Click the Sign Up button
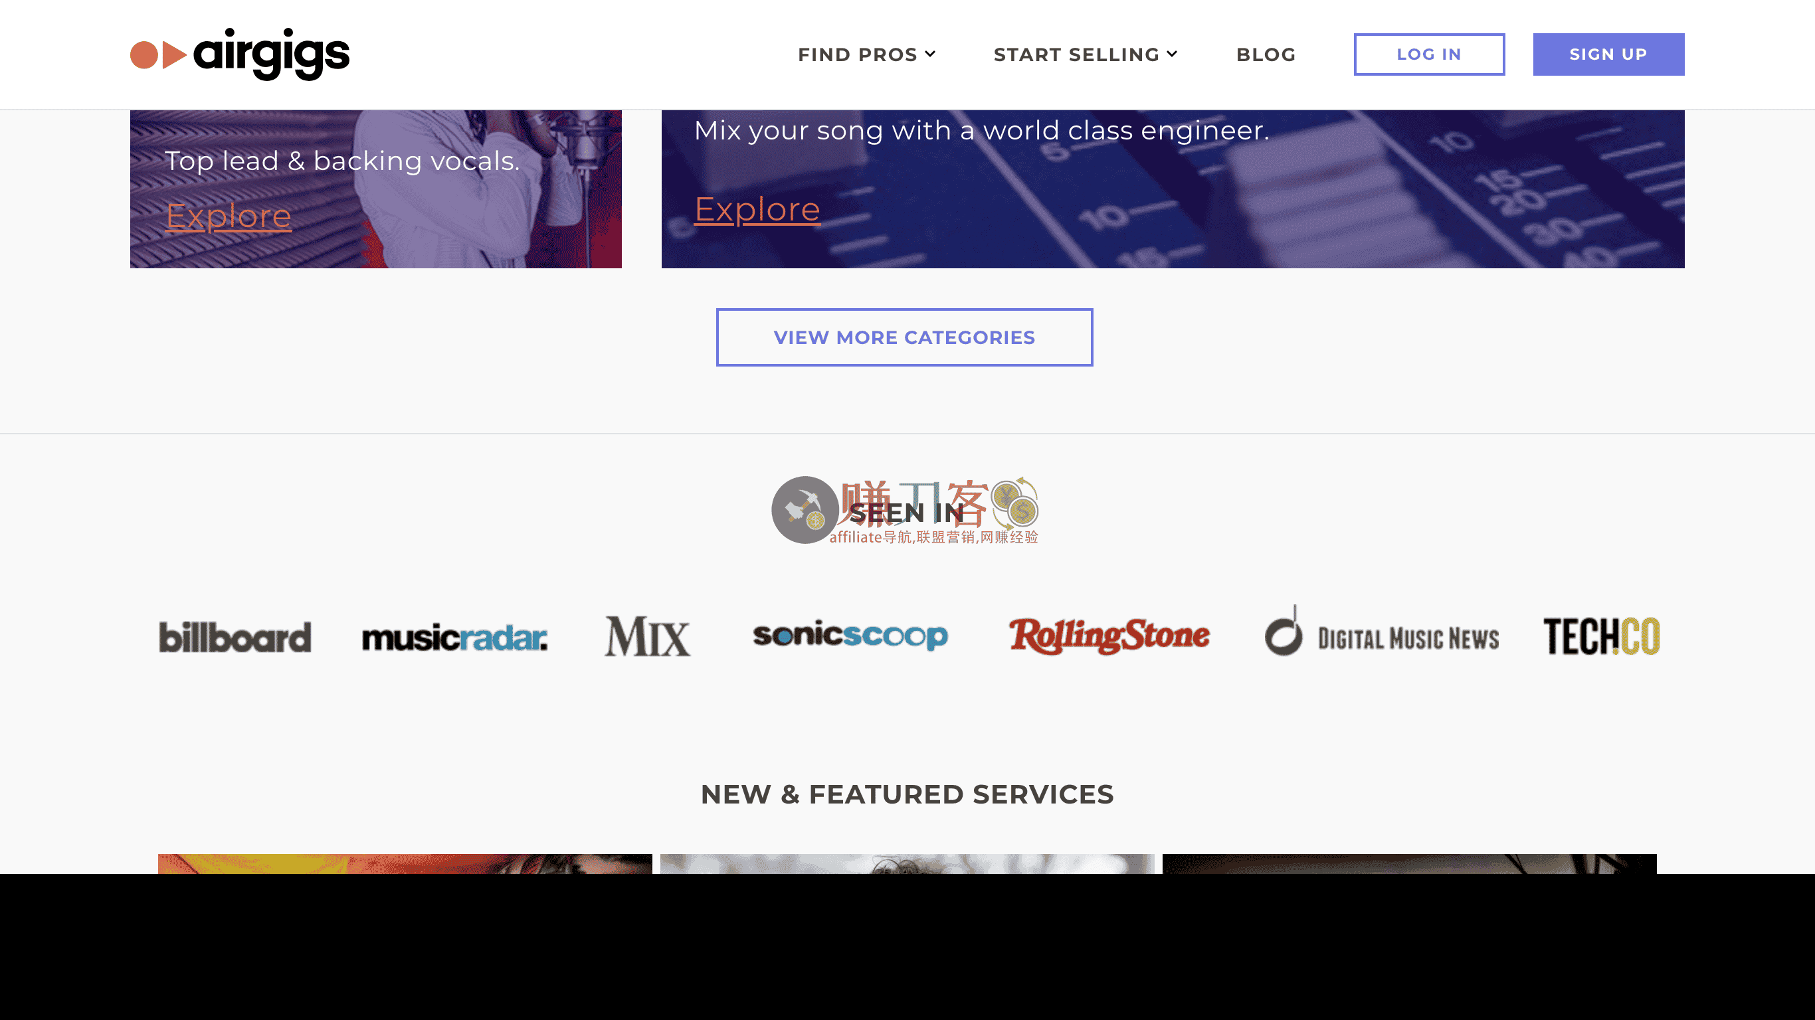This screenshot has width=1815, height=1020. click(1608, 54)
